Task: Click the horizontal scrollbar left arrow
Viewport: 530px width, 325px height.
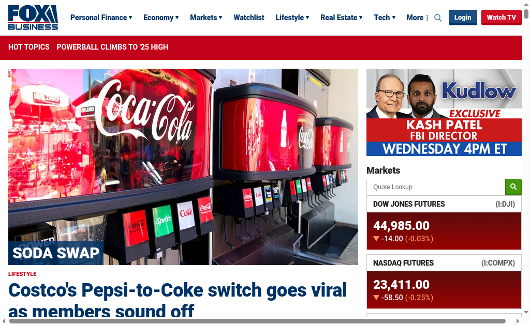Action: [x=4, y=321]
